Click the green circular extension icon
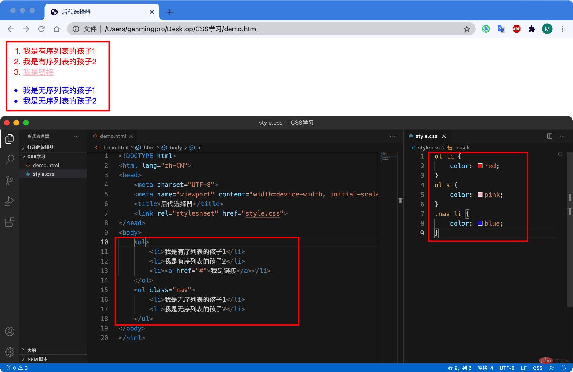This screenshot has height=372, width=573. (x=486, y=29)
